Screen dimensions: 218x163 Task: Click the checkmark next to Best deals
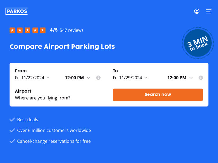pos(12,120)
